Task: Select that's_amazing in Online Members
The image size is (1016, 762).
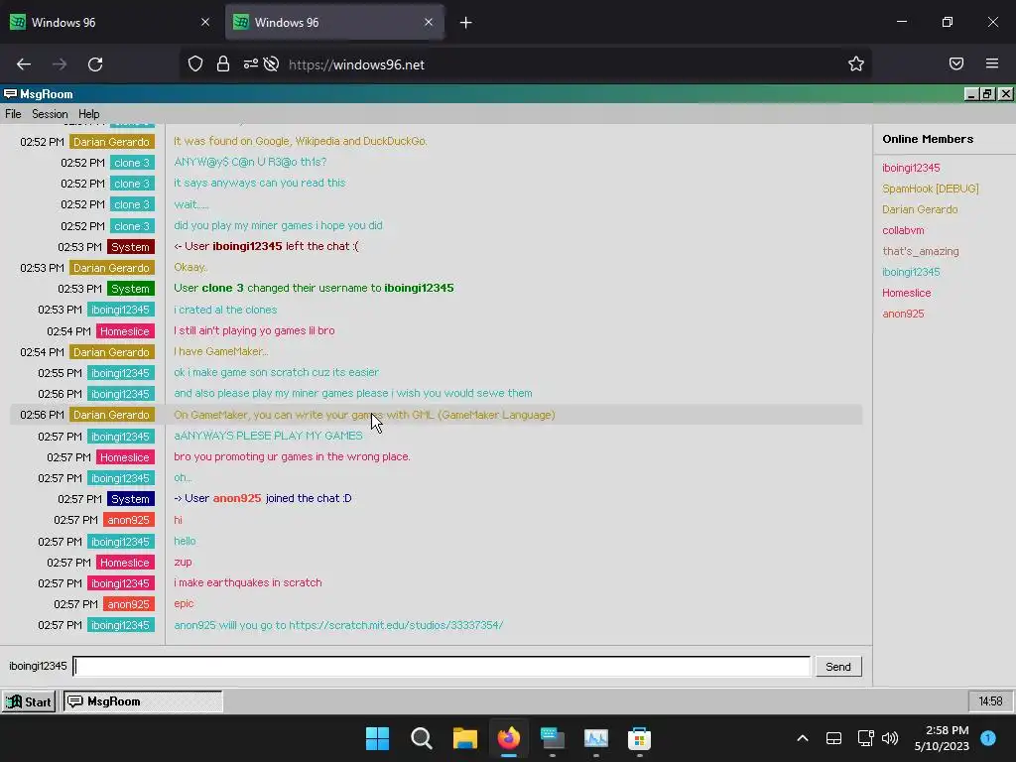Action: pyautogui.click(x=920, y=251)
